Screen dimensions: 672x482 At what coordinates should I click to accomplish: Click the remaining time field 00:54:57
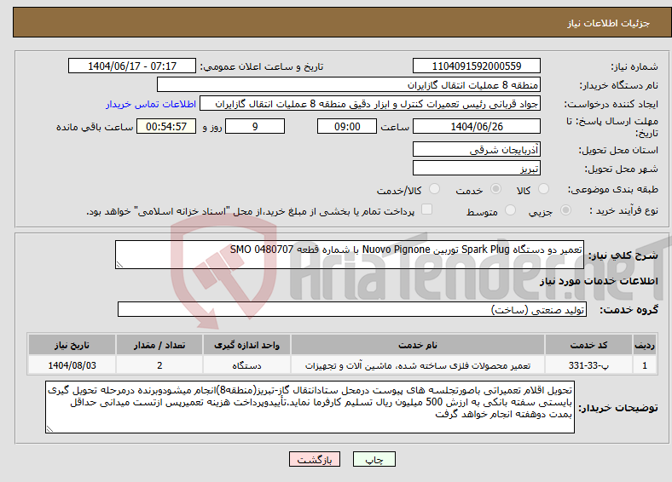click(x=166, y=126)
